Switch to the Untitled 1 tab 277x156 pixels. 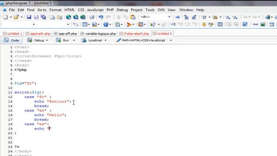coord(13,34)
